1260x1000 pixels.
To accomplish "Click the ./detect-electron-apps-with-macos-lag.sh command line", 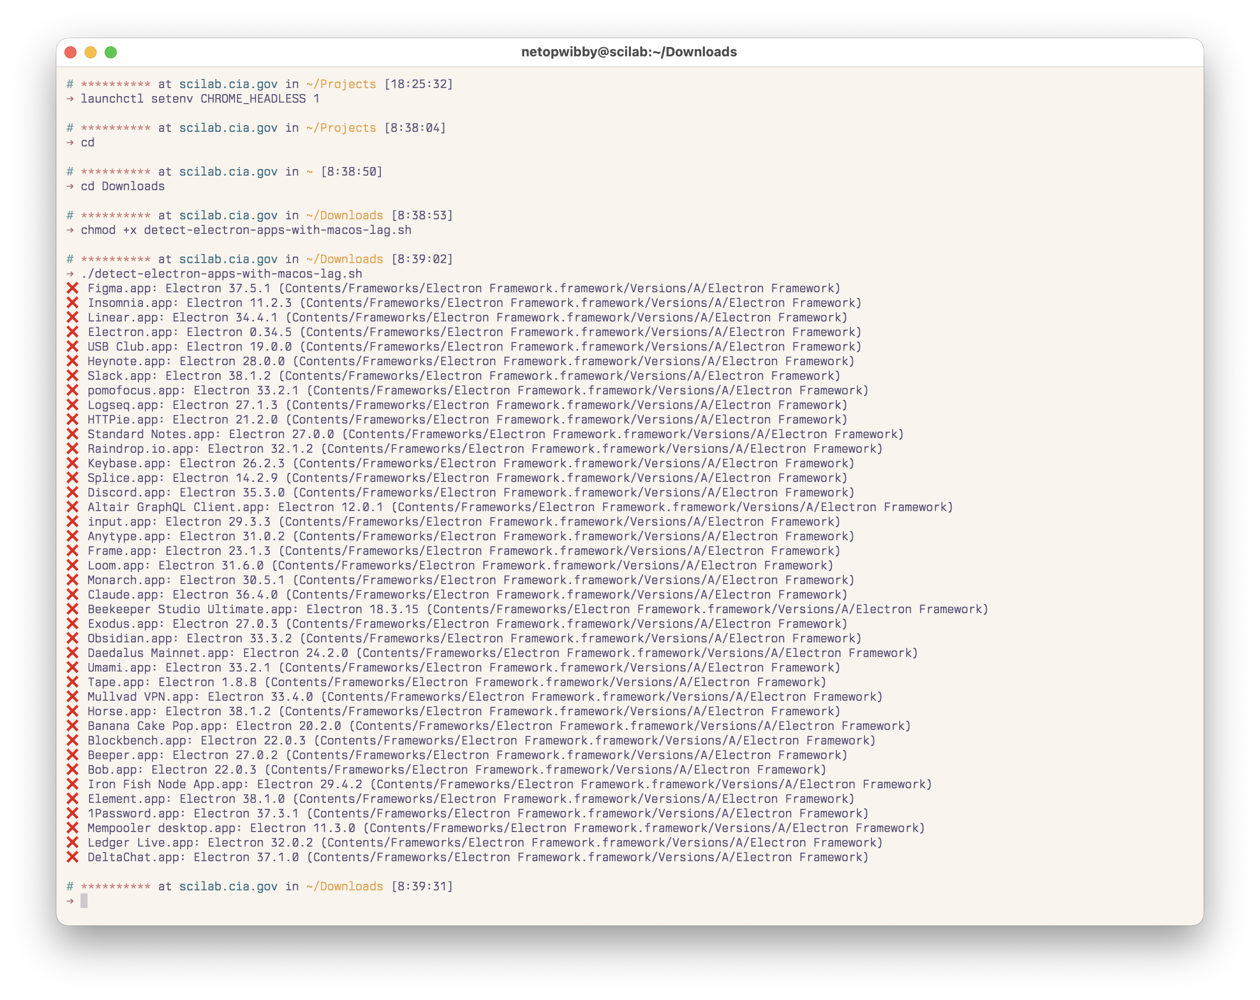I will 221,273.
